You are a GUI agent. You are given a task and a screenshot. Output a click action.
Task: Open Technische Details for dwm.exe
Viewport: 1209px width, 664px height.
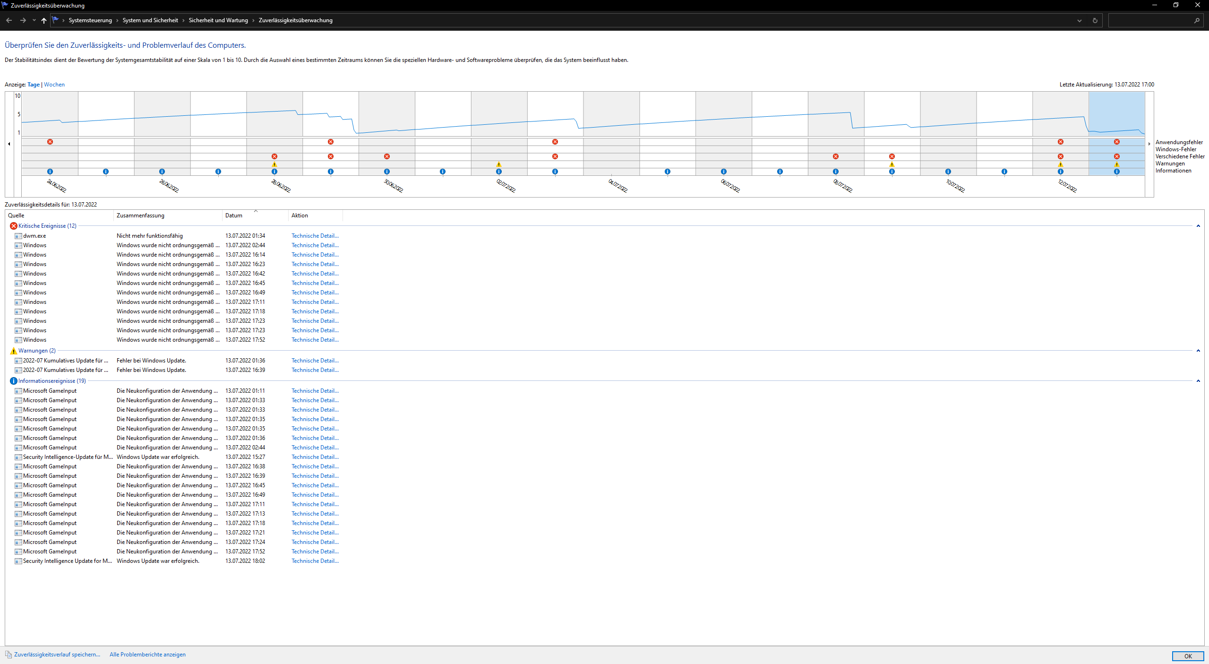(x=315, y=236)
